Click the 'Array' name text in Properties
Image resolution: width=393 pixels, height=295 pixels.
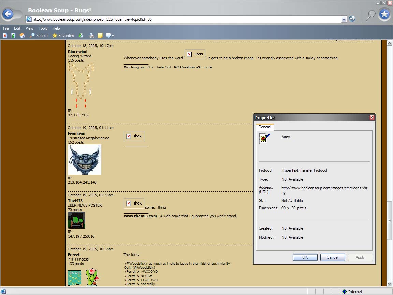pos(286,137)
